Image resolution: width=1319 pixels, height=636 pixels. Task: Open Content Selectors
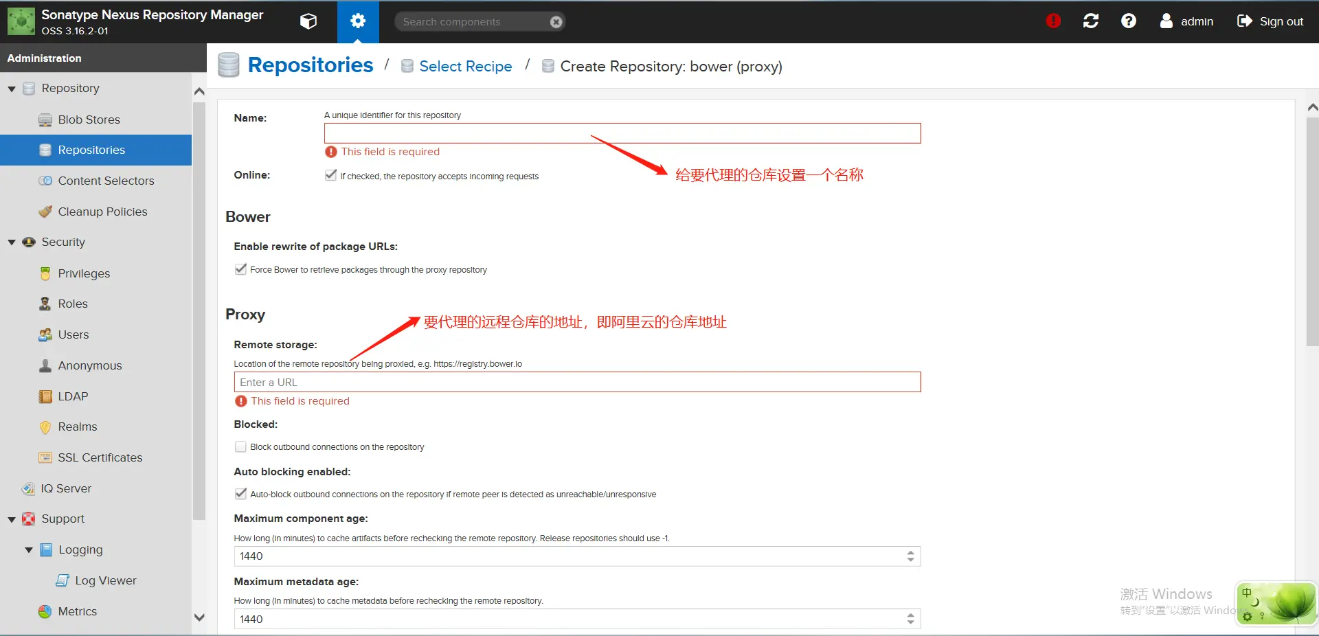pyautogui.click(x=106, y=181)
